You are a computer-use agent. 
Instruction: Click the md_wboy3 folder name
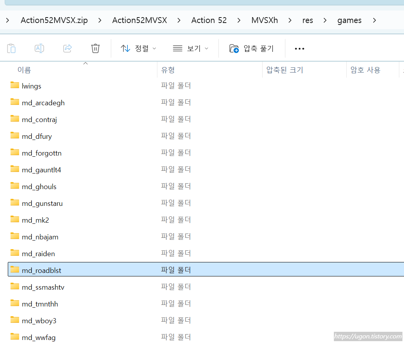coord(39,321)
